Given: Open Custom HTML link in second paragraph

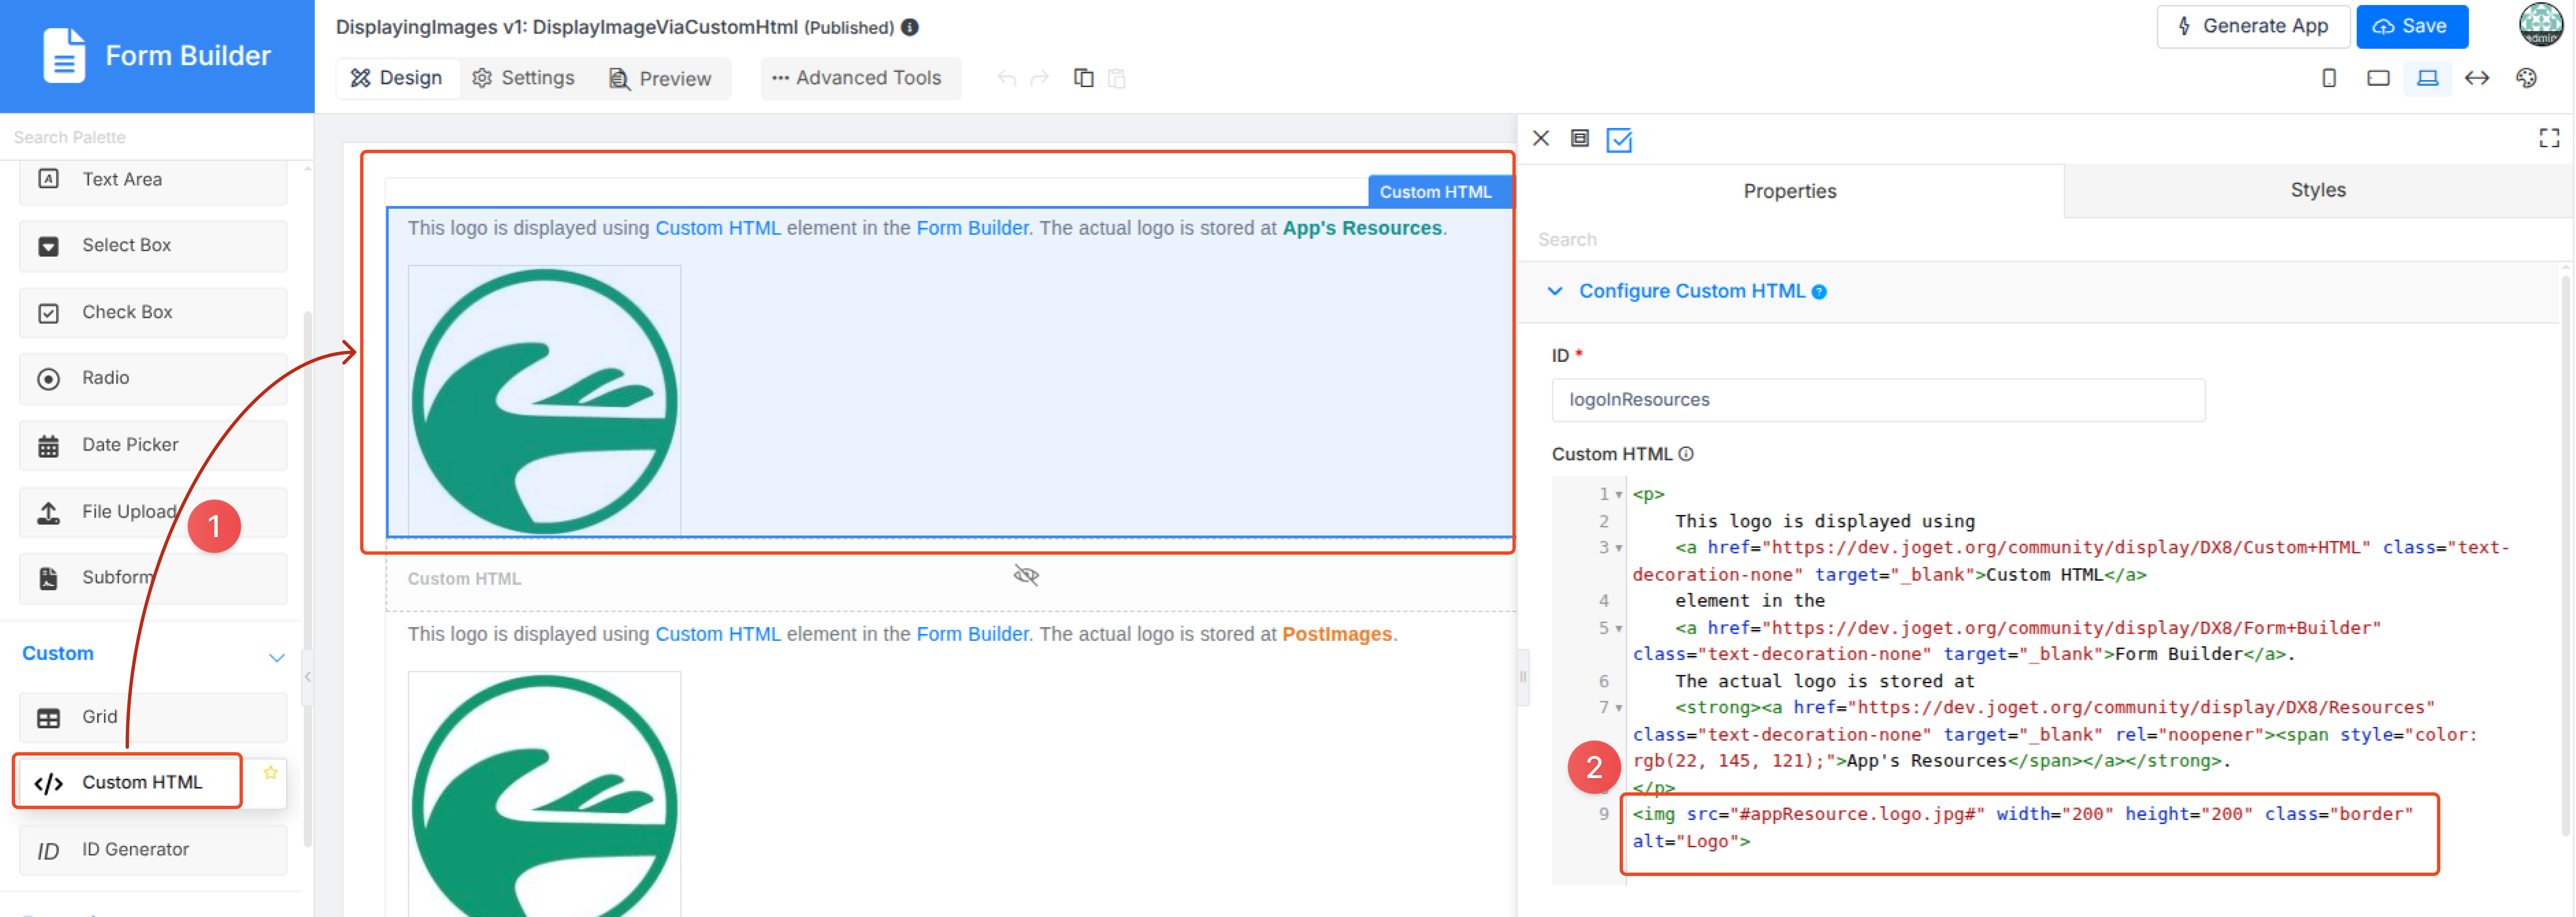Looking at the screenshot, I should (718, 634).
